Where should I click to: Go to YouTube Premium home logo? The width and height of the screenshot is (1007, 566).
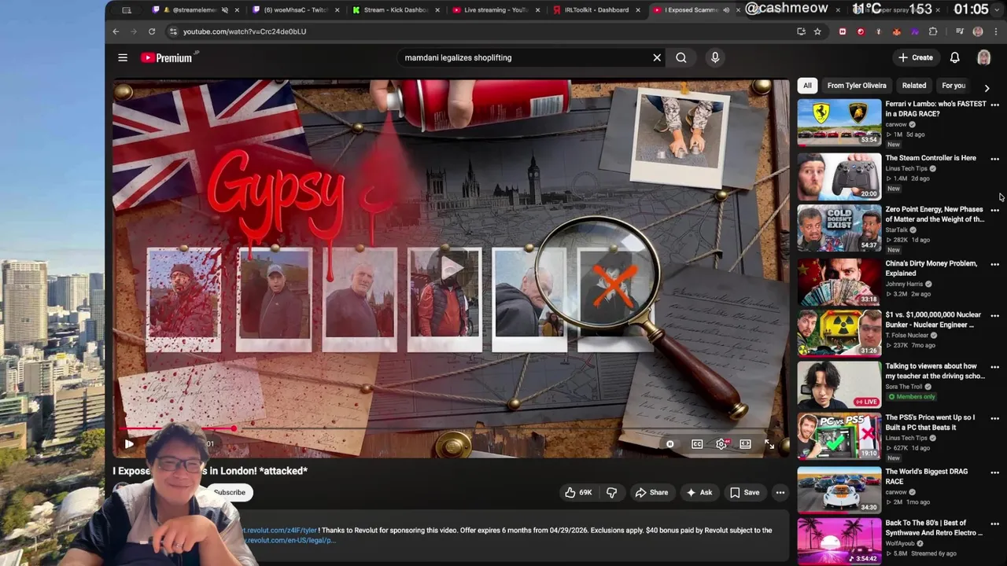point(167,57)
